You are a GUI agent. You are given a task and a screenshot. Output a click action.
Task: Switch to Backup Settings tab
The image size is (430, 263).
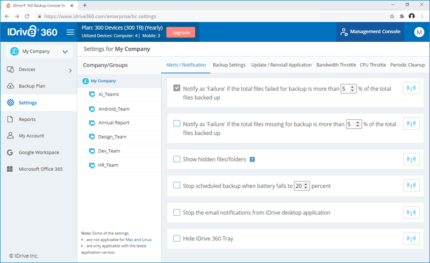[x=229, y=65]
